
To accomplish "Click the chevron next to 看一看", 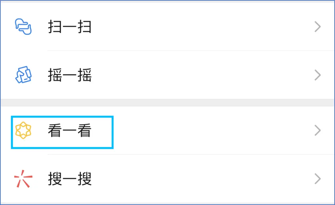I will click(x=317, y=131).
